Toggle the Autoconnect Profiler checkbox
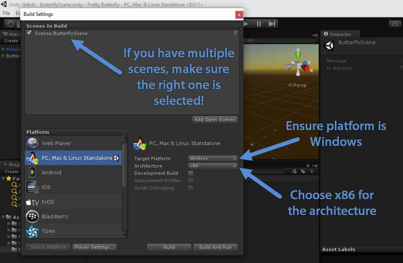This screenshot has width=403, height=263. pyautogui.click(x=191, y=180)
